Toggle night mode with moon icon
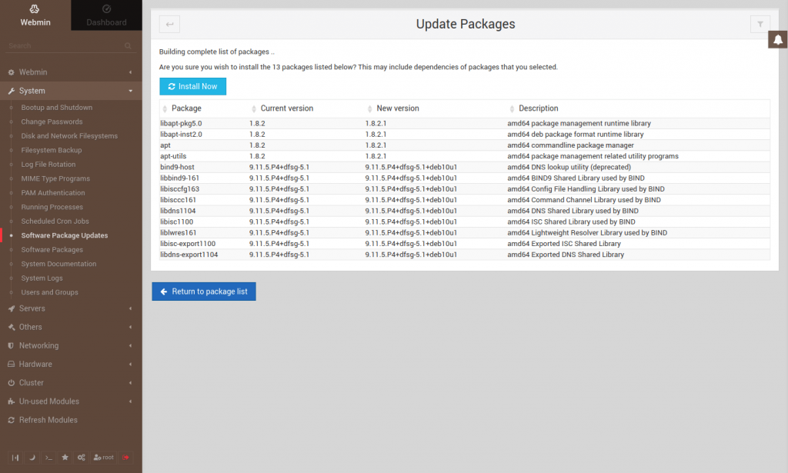 32,458
